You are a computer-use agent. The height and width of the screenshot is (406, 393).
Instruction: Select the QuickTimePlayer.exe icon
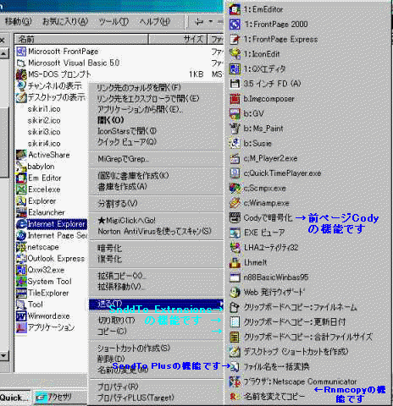[x=235, y=173]
